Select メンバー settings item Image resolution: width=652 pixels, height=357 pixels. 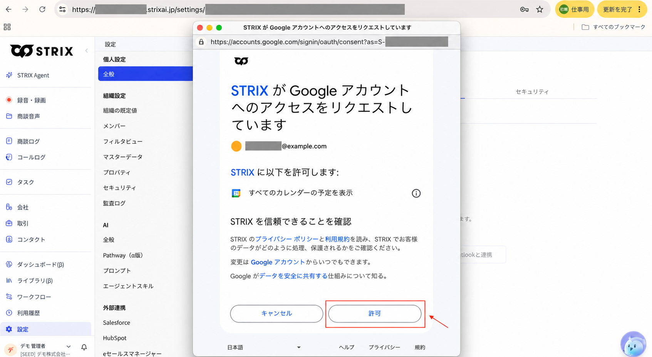tap(114, 126)
